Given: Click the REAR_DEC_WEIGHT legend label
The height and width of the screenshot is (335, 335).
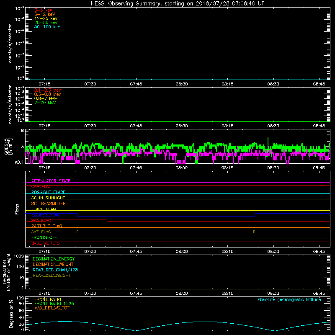Looking at the screenshot, I should [52, 276].
